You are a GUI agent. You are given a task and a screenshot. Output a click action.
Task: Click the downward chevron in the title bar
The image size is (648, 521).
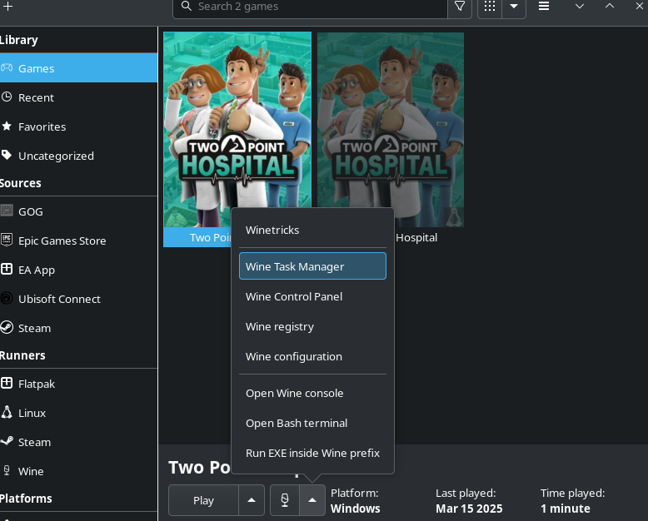580,6
